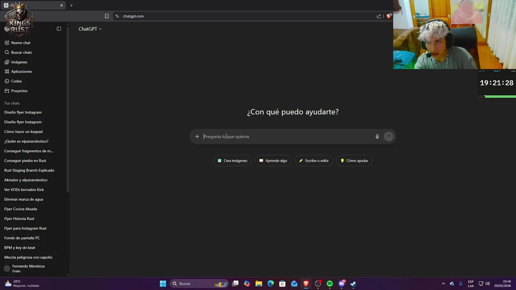The height and width of the screenshot is (290, 516).
Task: Open Discord from the taskbar
Action: pyautogui.click(x=342, y=284)
